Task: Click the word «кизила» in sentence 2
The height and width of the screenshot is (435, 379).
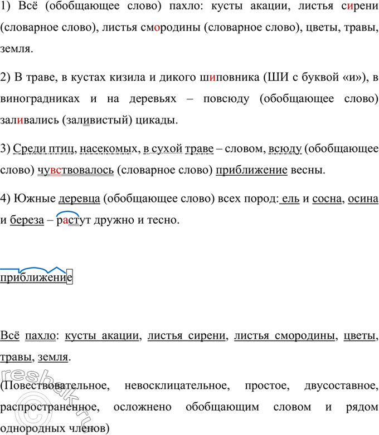Action: coord(127,77)
